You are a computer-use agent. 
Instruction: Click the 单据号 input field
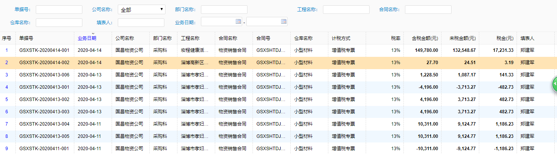click(59, 10)
